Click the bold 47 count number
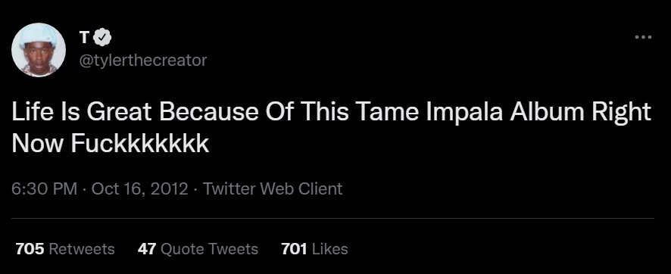671x274 pixels. pyautogui.click(x=147, y=249)
